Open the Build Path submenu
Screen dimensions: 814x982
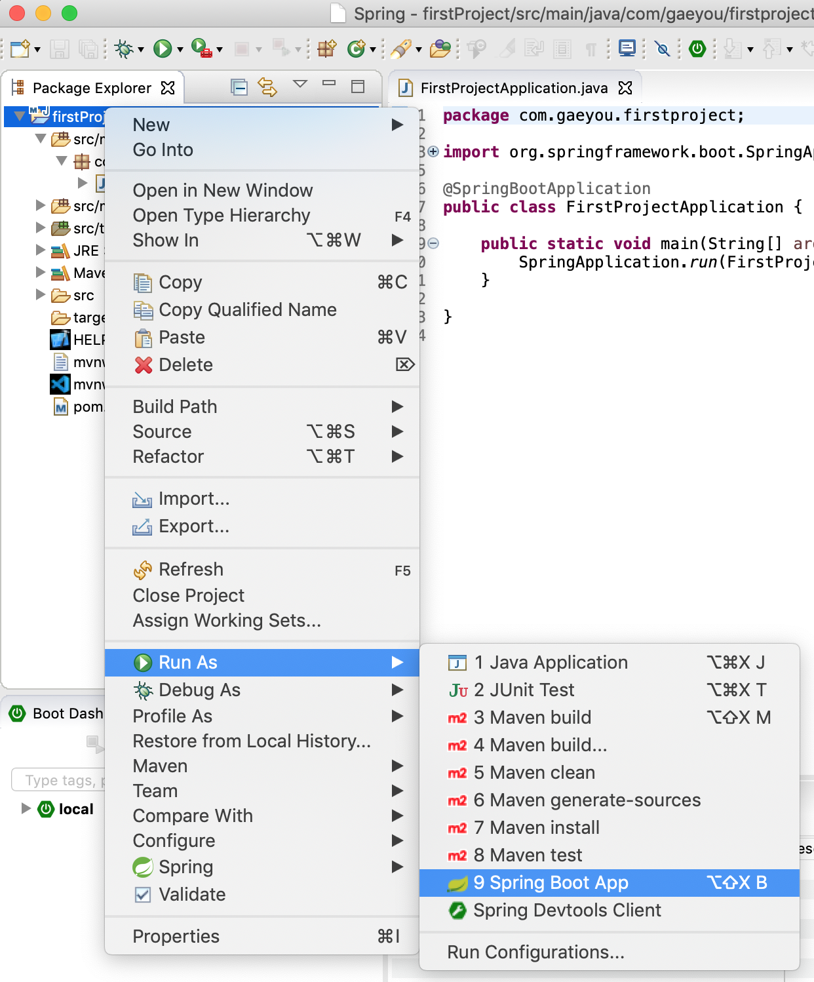pos(262,407)
